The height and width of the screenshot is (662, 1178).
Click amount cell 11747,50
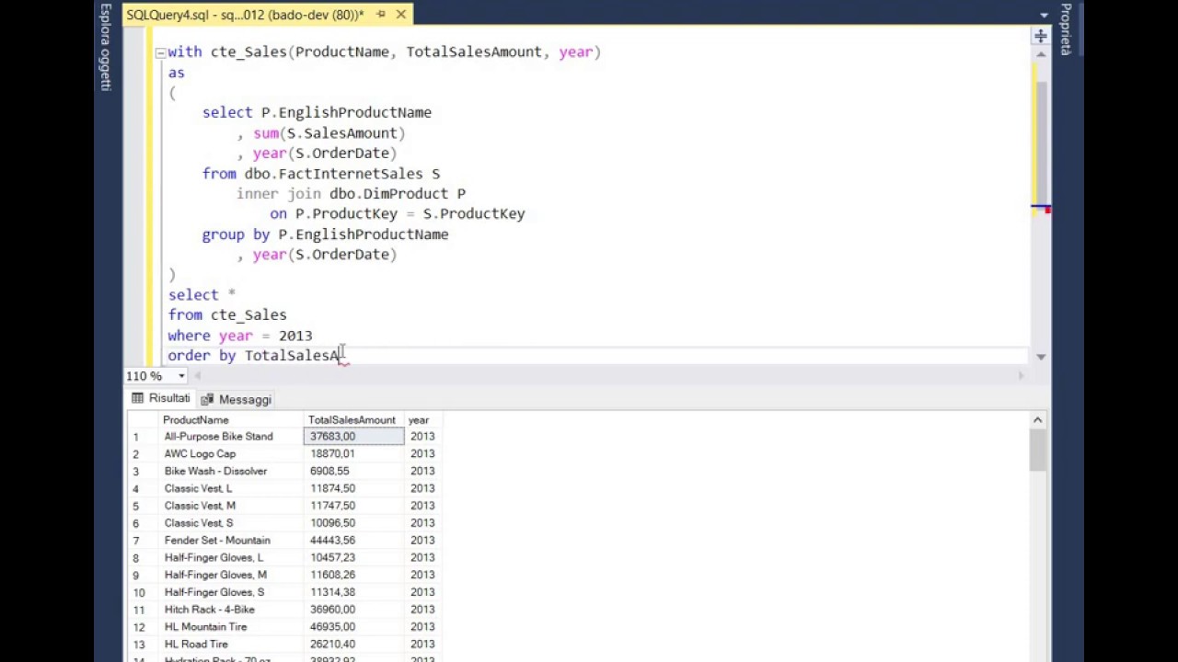coord(354,506)
